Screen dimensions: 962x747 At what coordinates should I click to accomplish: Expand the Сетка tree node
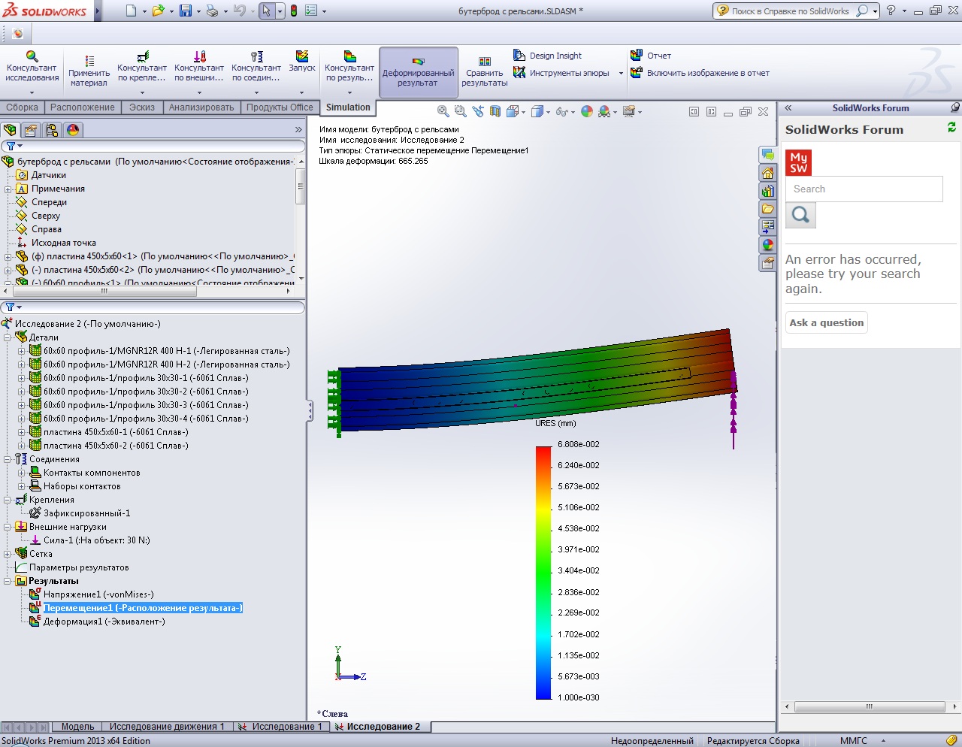coord(8,554)
